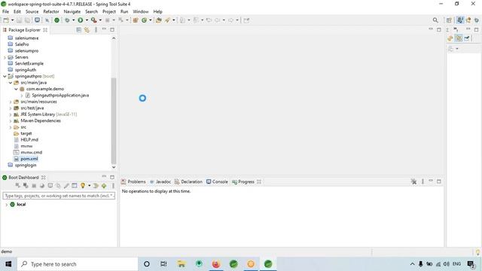This screenshot has height=271, width=482.
Task: Open the Package Explorer view menu
Action: [96, 30]
